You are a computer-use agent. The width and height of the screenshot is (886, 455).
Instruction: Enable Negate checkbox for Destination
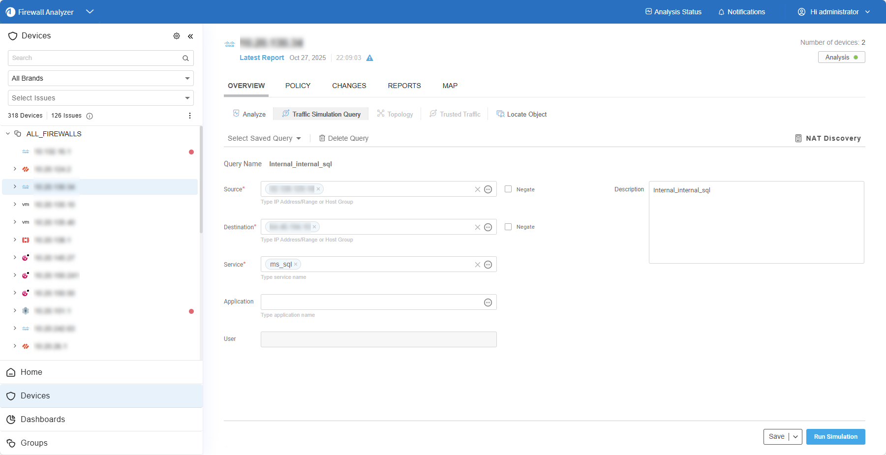point(508,227)
